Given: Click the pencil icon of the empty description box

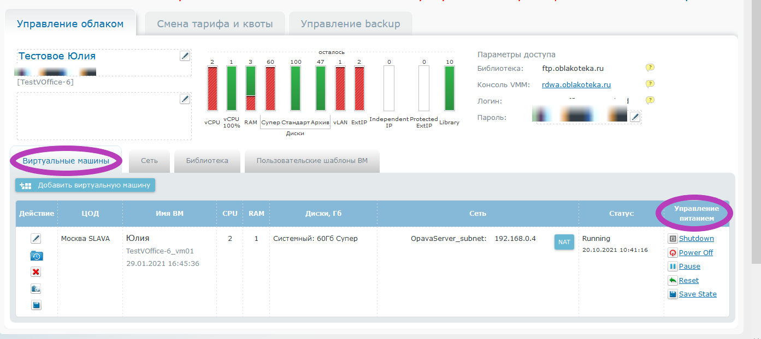Looking at the screenshot, I should [185, 99].
